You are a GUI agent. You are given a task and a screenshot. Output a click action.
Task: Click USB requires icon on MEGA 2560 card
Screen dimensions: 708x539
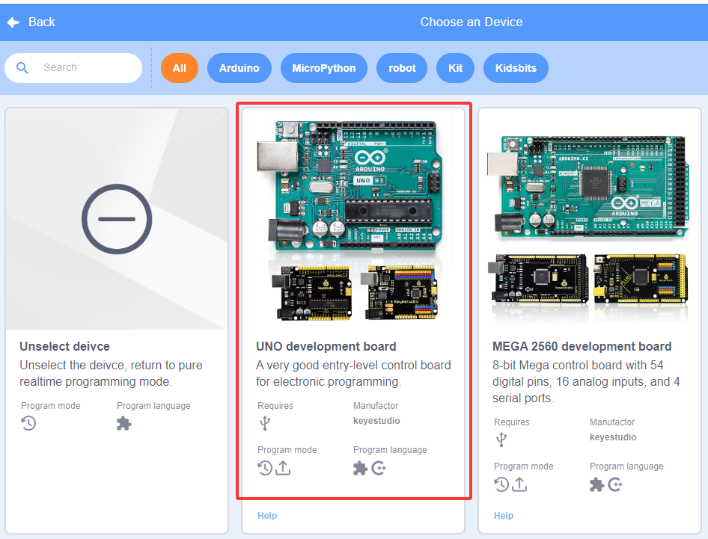click(501, 440)
